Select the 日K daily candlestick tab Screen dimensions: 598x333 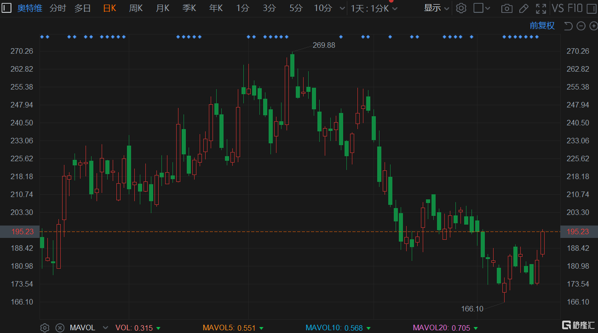coord(109,8)
